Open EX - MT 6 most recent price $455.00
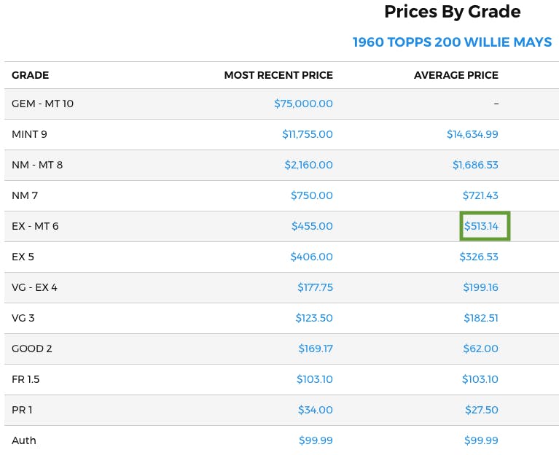 click(312, 226)
